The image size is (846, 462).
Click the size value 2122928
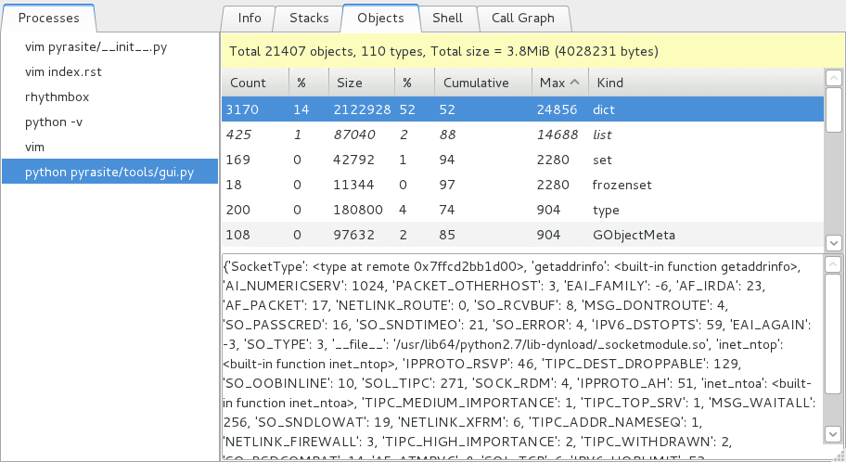tap(362, 109)
